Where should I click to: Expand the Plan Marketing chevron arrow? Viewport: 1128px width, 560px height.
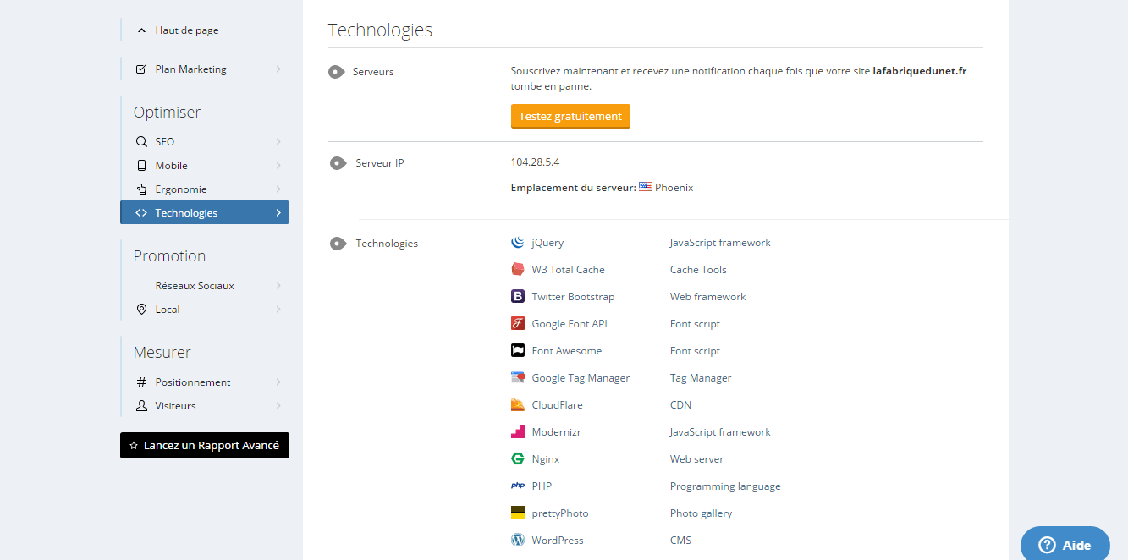click(x=278, y=69)
